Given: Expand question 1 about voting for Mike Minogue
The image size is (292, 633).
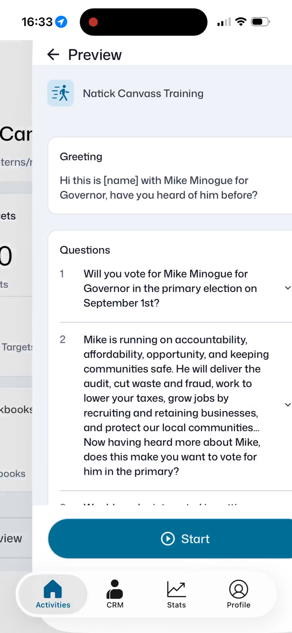Looking at the screenshot, I should [288, 288].
